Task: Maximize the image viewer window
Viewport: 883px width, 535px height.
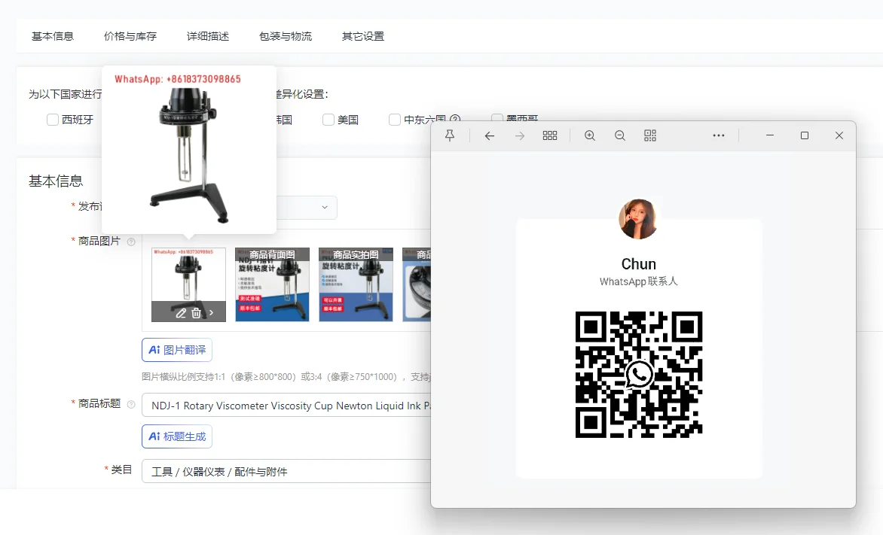Action: coord(804,135)
